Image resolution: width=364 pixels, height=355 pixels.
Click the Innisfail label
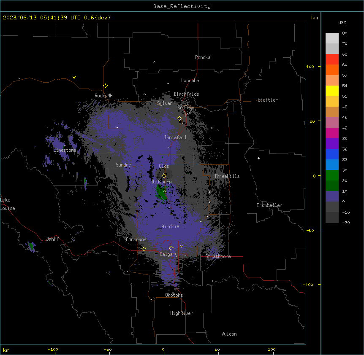click(x=175, y=137)
